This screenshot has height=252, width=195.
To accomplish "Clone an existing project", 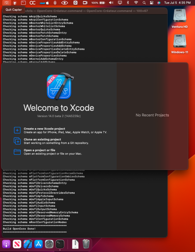I will pos(51,141).
